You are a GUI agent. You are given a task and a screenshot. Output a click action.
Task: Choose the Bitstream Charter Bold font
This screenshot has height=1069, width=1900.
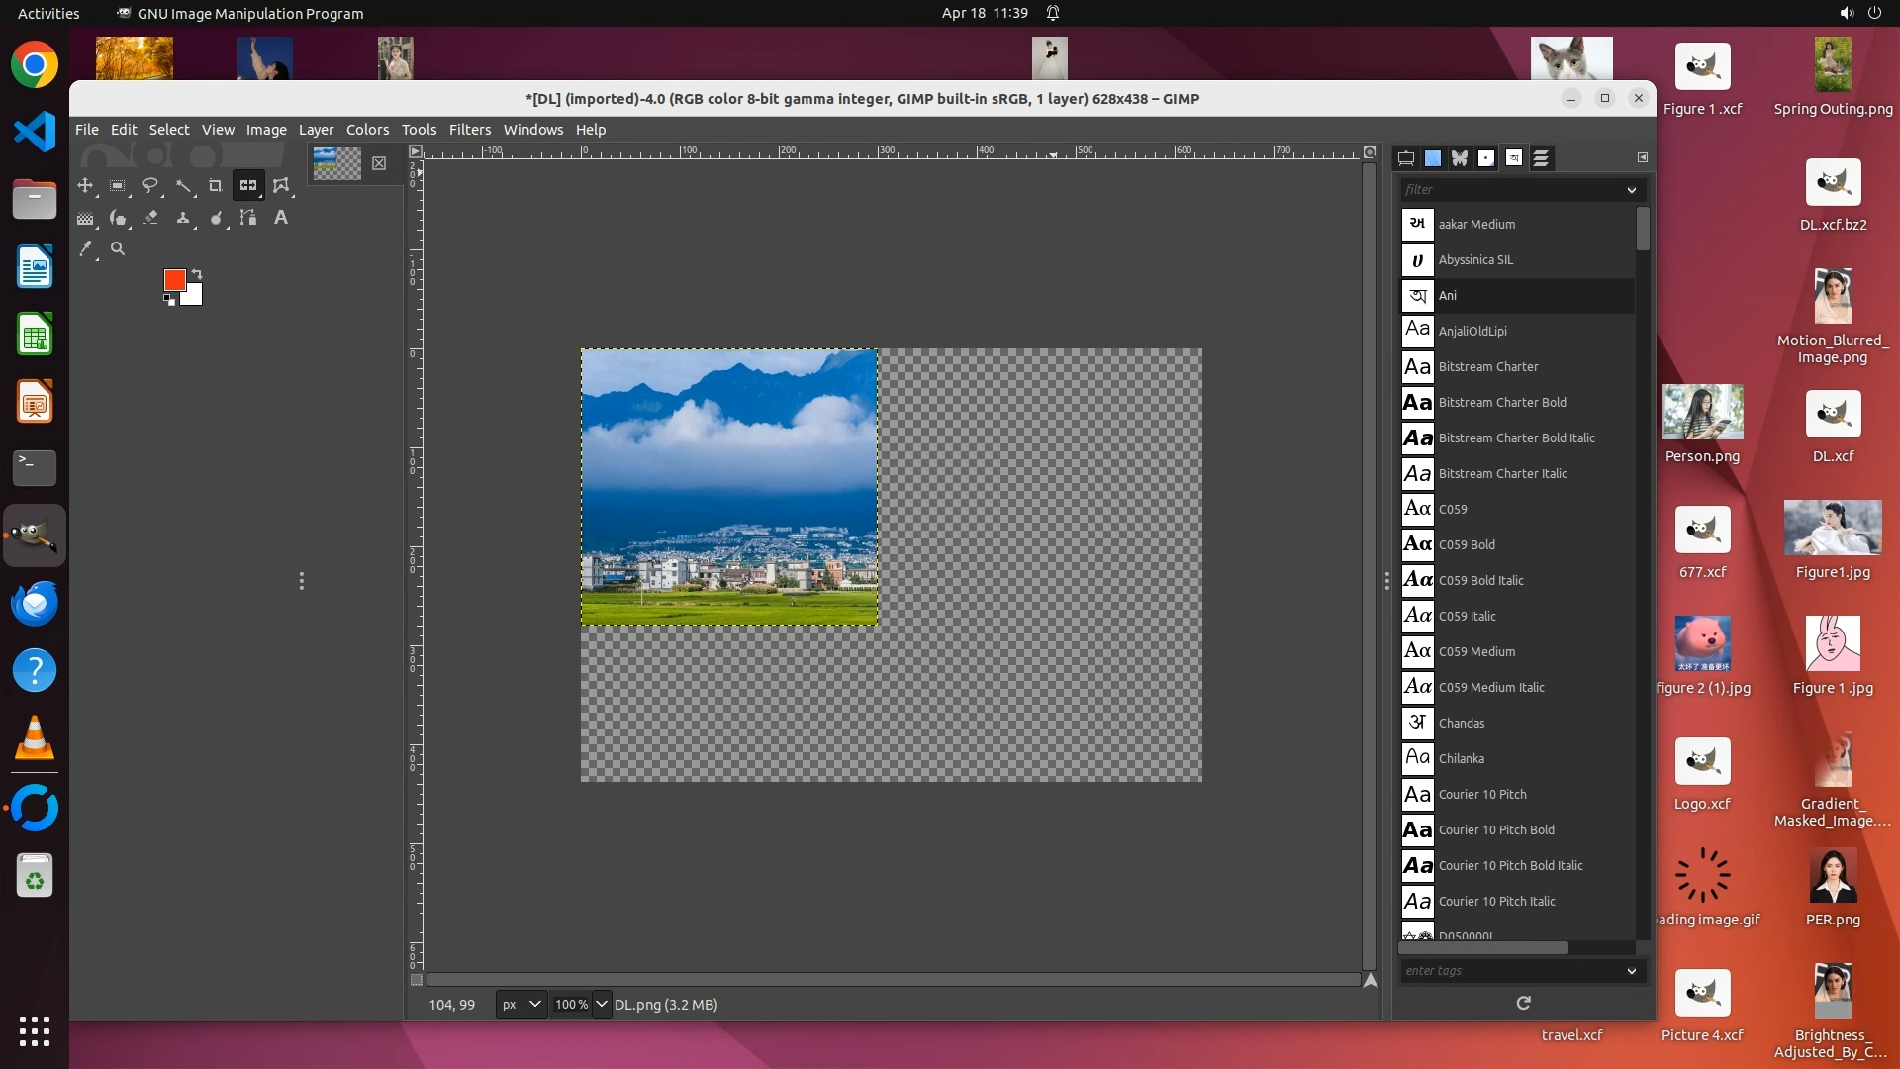click(1501, 403)
